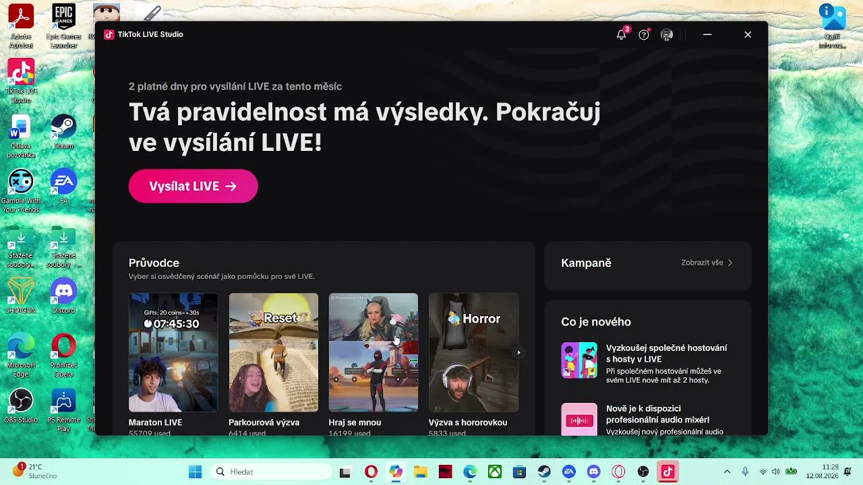This screenshot has height=485, width=863.
Task: Select the Steam desktop shortcut
Action: click(x=63, y=132)
